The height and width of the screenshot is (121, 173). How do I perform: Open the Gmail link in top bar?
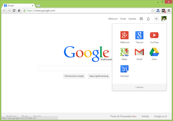tap(123, 19)
